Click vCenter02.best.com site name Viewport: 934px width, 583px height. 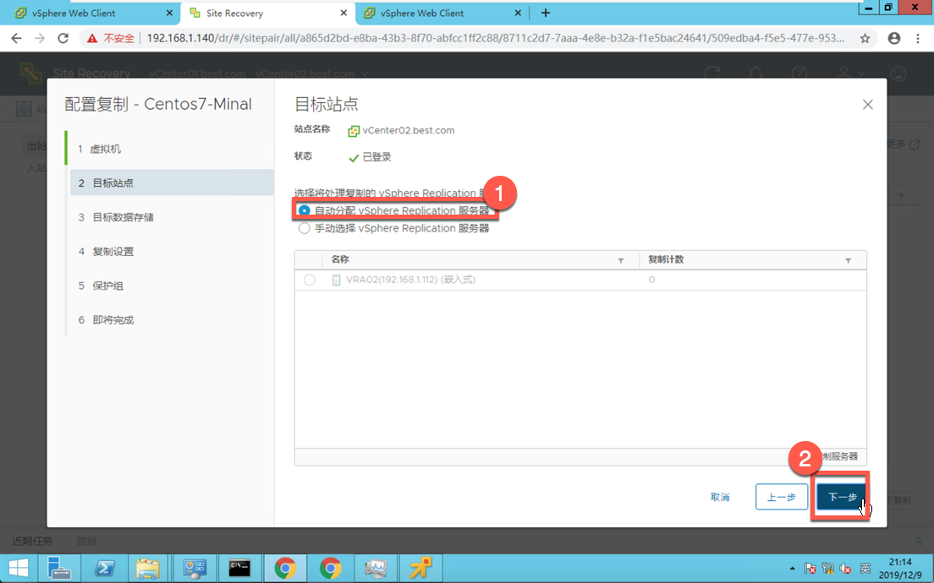[x=409, y=130]
